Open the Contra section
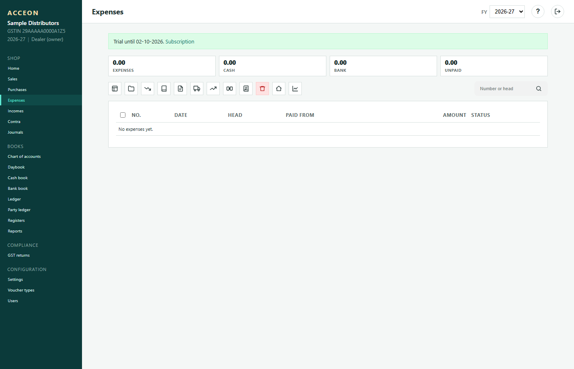The image size is (574, 369). pos(41,122)
